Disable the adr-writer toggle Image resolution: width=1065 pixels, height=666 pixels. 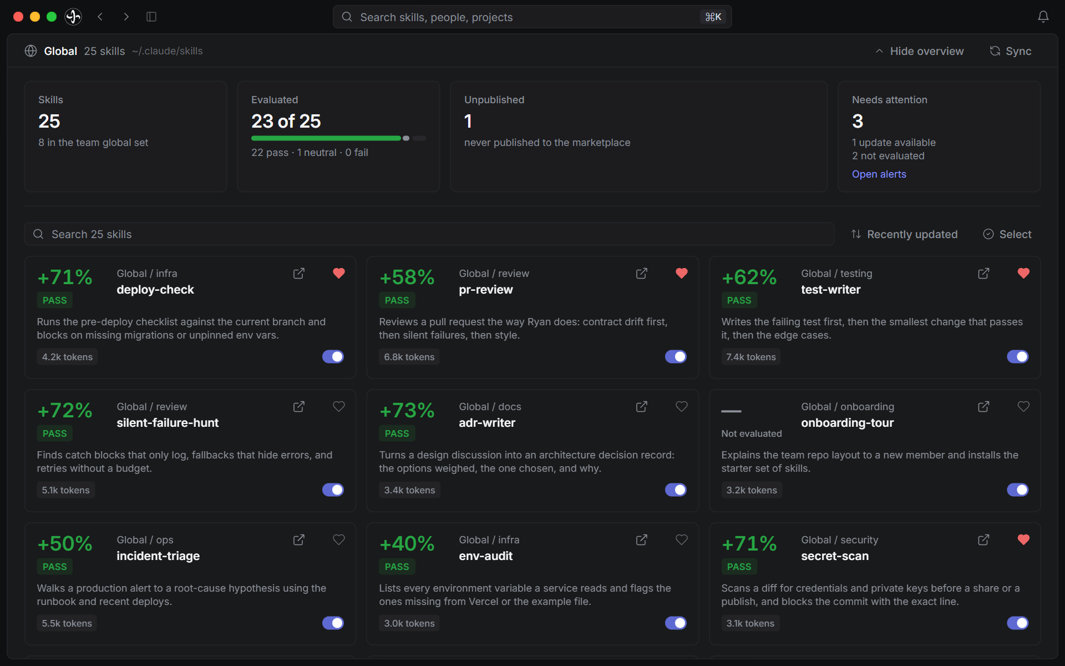(x=676, y=490)
